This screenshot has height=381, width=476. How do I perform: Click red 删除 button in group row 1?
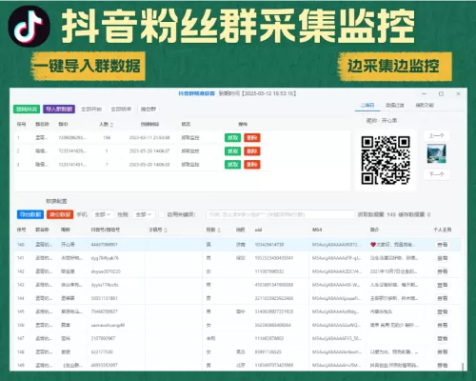tap(252, 138)
